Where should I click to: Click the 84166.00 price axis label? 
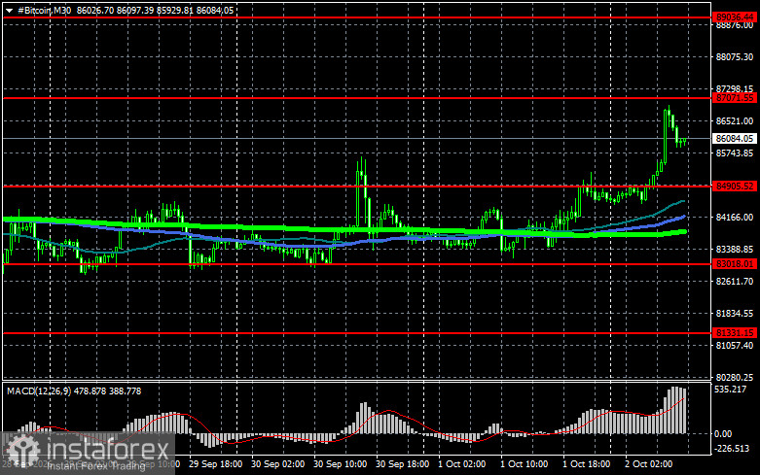click(735, 218)
